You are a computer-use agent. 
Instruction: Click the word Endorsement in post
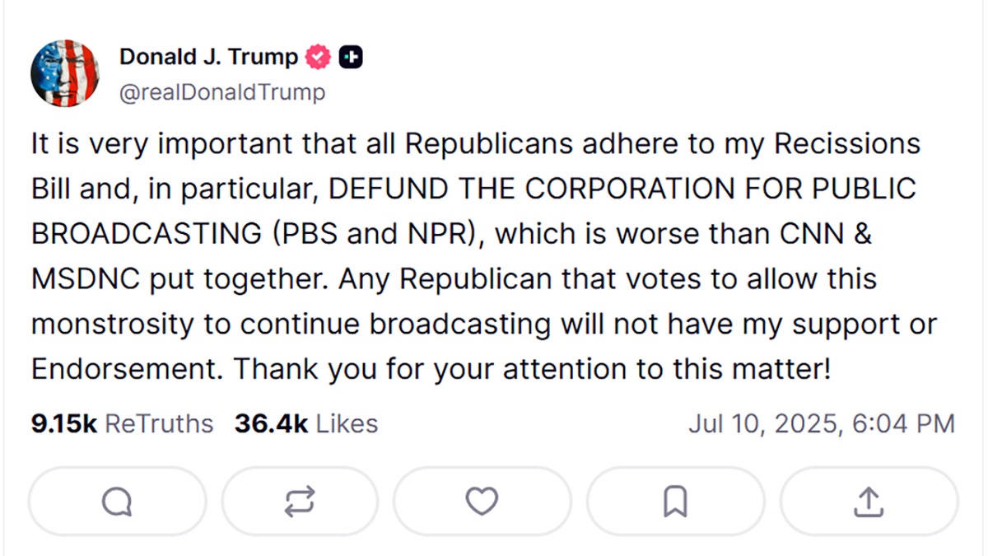click(123, 368)
